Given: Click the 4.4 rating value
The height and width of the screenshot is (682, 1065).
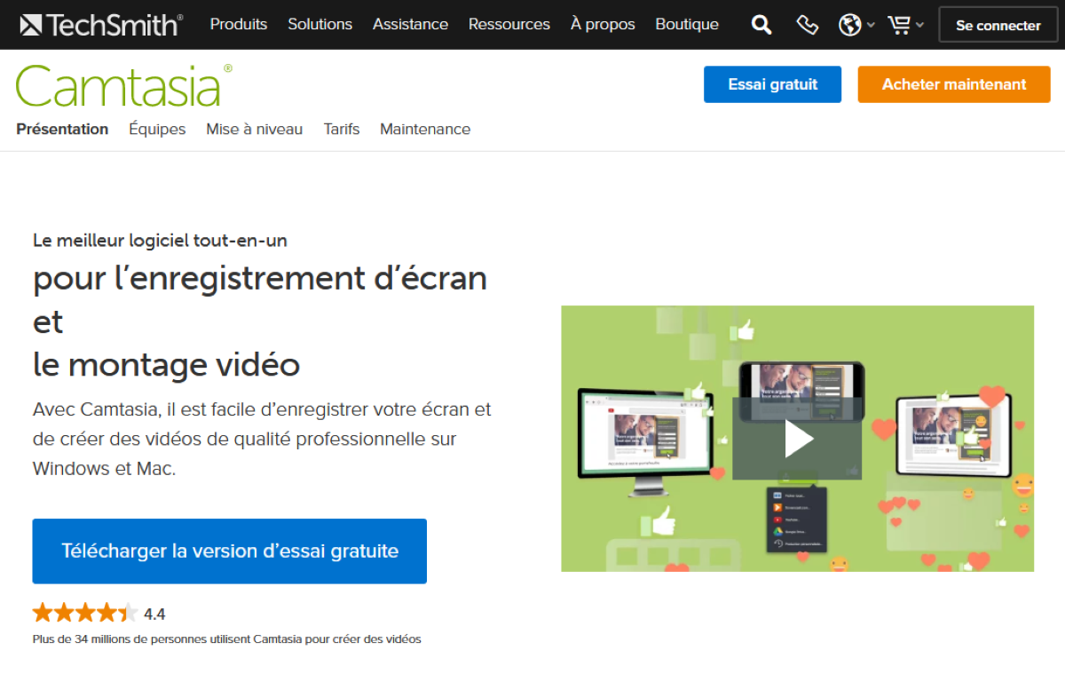Looking at the screenshot, I should coord(154,614).
